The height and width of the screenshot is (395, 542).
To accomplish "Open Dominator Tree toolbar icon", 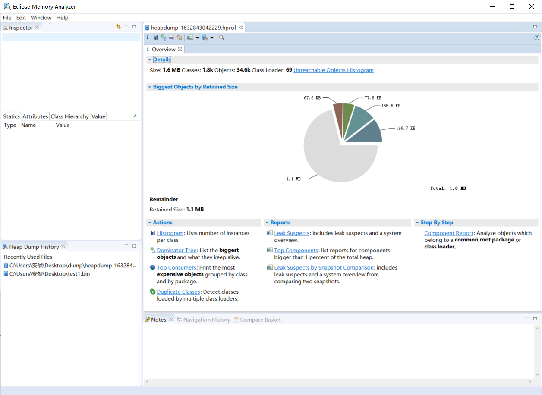I will [x=164, y=38].
